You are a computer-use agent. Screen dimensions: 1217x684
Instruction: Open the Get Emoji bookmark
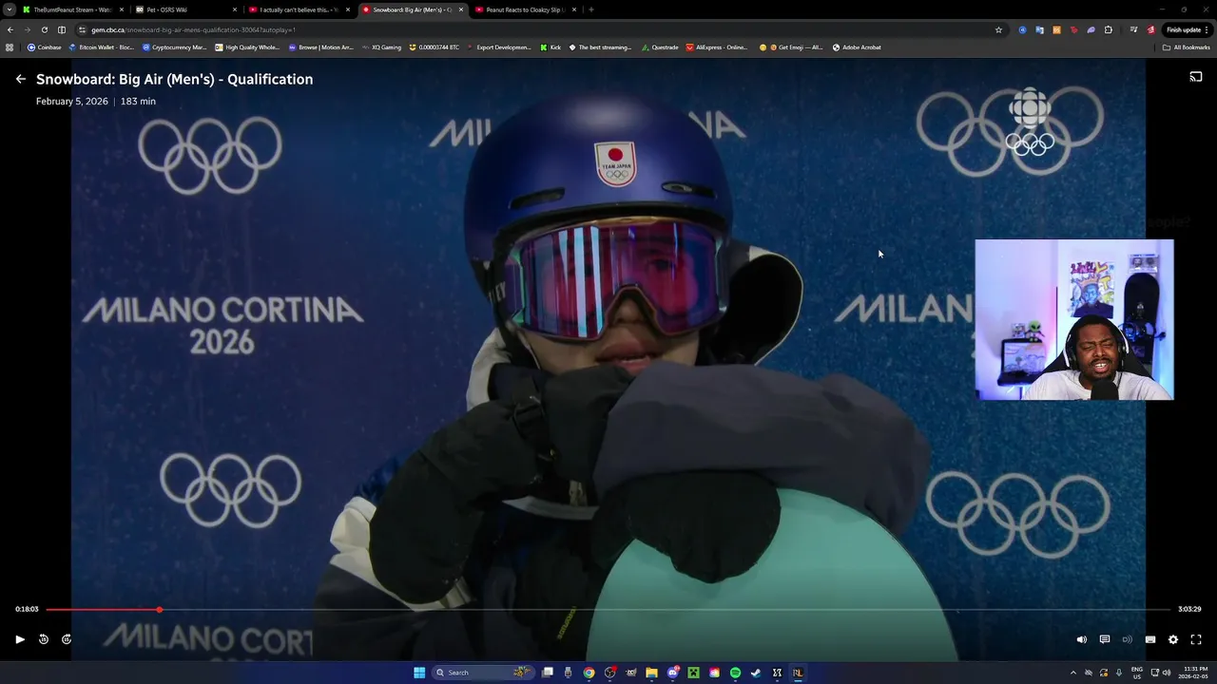(791, 47)
